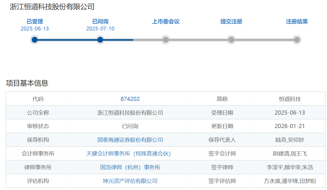View the 注册结果 stage label

point(297,22)
